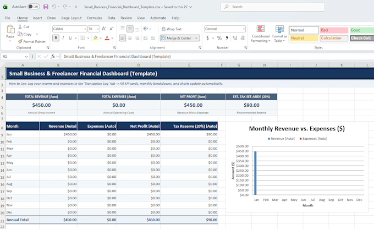Click the Font Color red A icon
Screen dimensions: 374x229
pos(107,38)
